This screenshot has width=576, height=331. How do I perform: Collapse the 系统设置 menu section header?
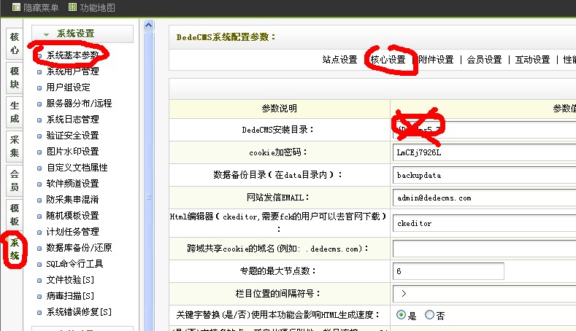pyautogui.click(x=82, y=34)
